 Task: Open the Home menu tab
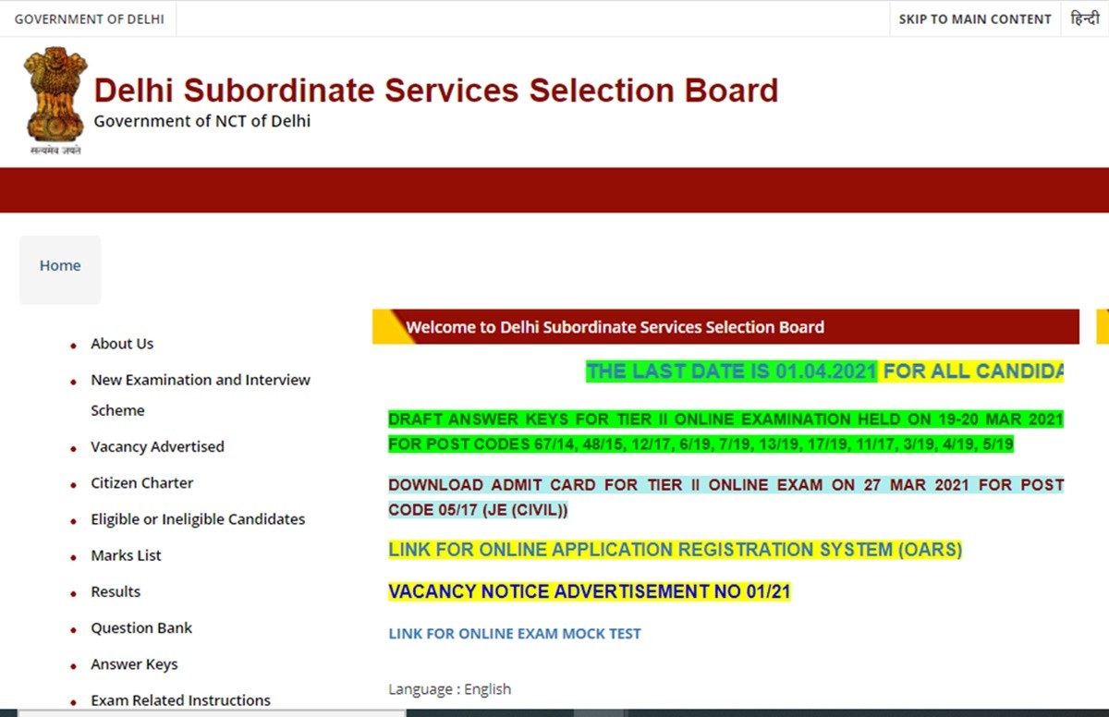tap(60, 266)
